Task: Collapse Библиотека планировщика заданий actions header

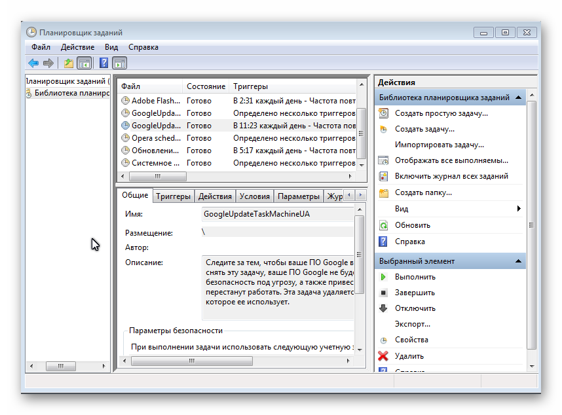Action: pos(519,98)
